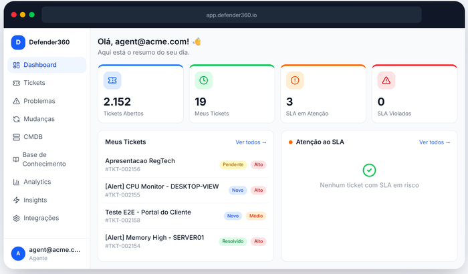Viewport: 468px width, 274px height.
Task: Click the Analytics bar chart icon
Action: (17, 182)
